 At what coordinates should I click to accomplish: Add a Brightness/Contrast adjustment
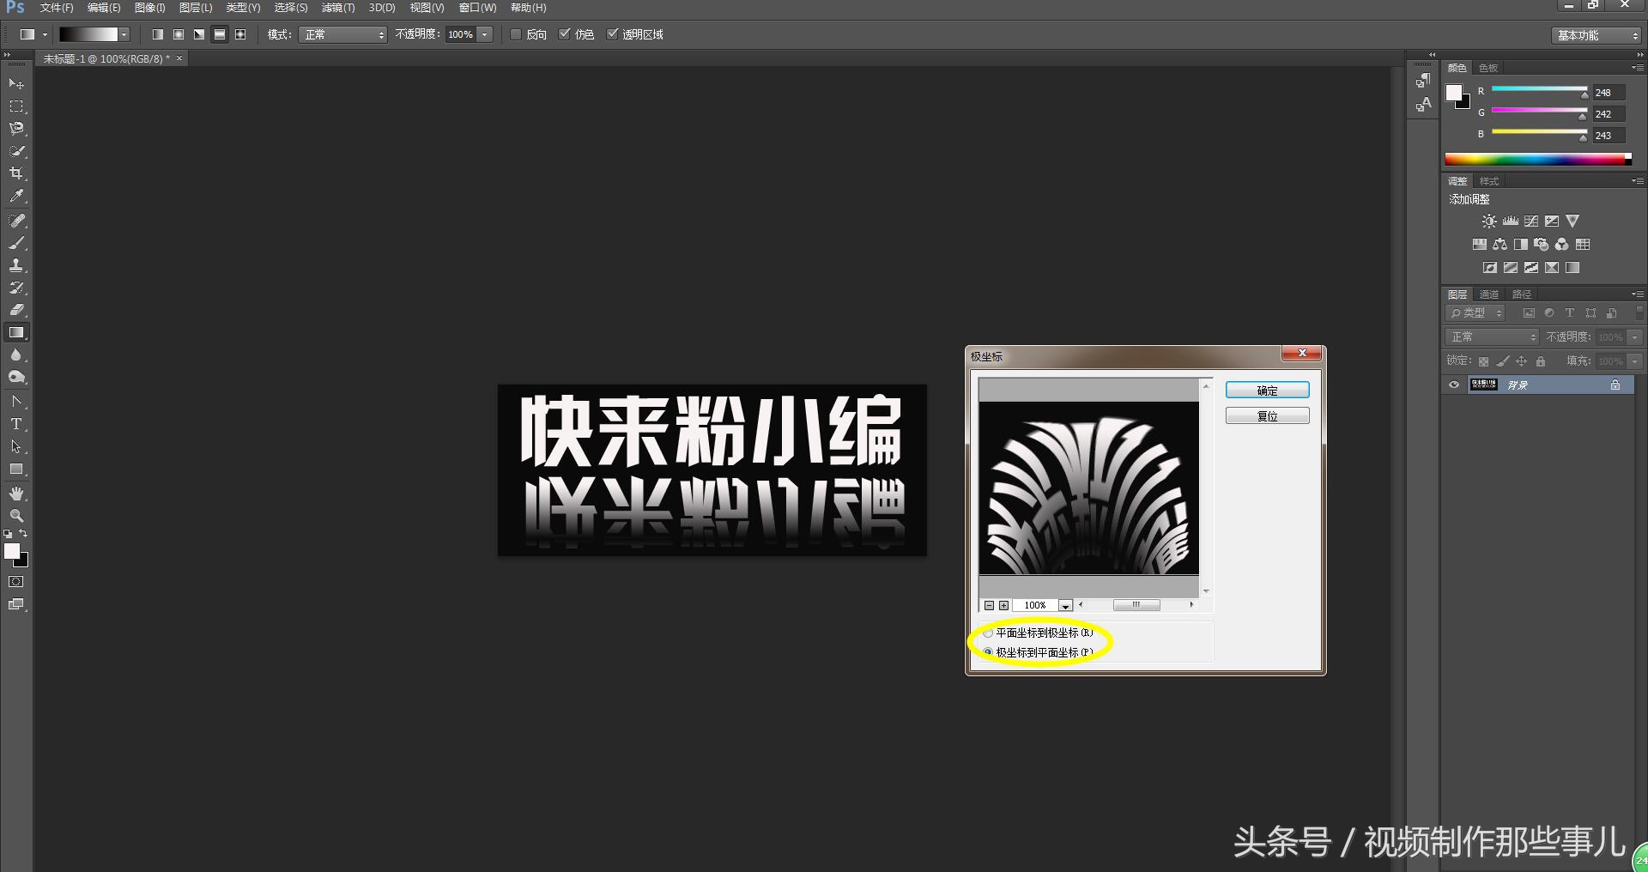coord(1487,221)
